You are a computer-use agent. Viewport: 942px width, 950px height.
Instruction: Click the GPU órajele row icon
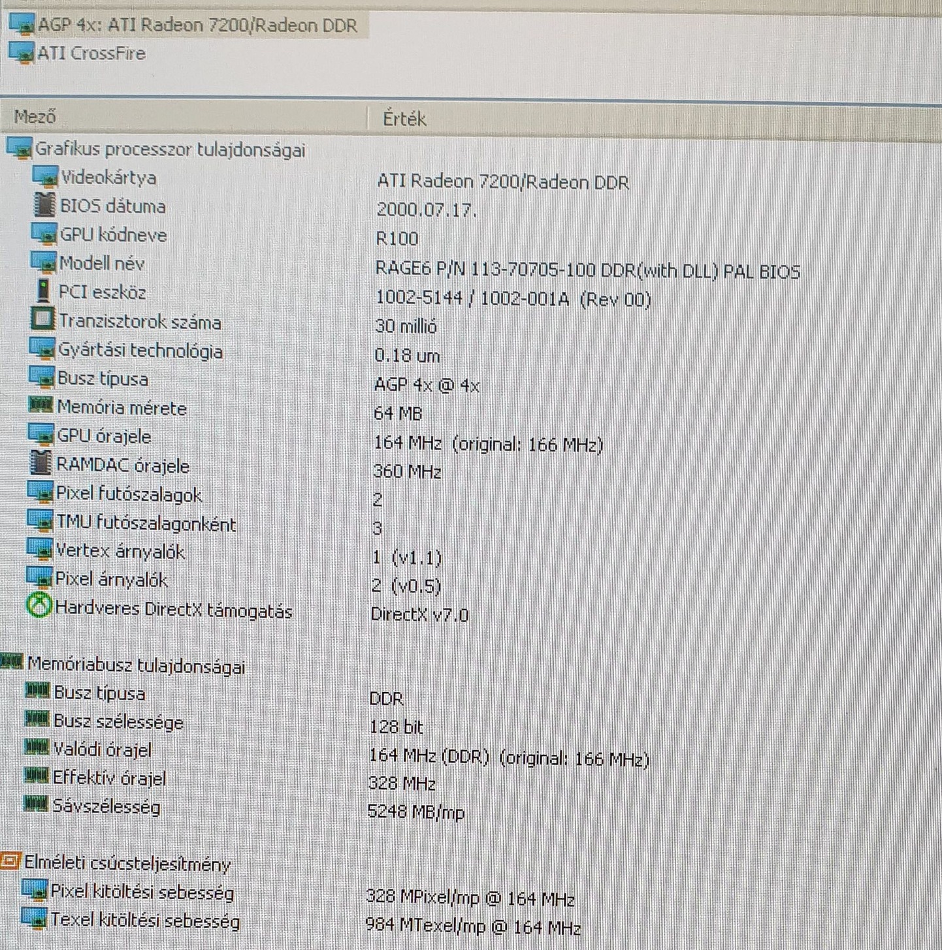point(41,435)
